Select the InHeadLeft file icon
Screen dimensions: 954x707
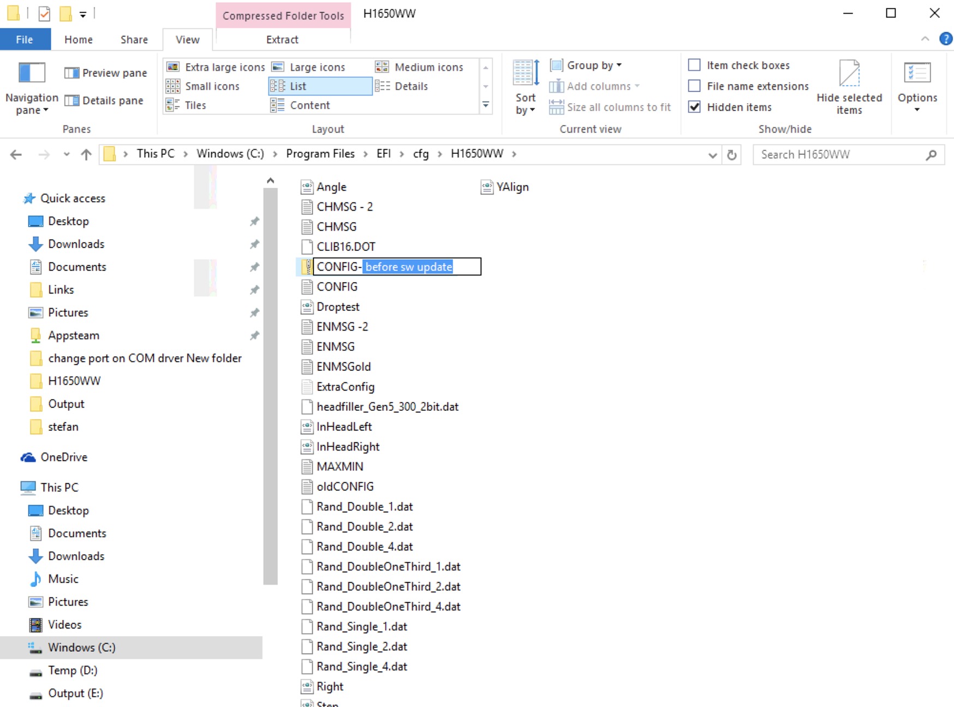[307, 427]
